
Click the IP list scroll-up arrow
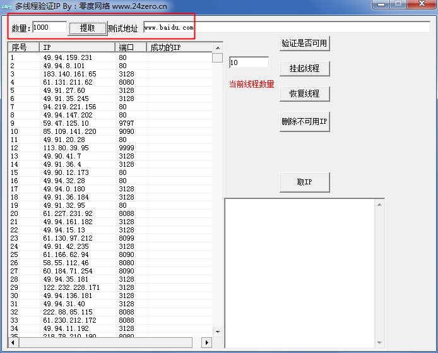coord(218,48)
